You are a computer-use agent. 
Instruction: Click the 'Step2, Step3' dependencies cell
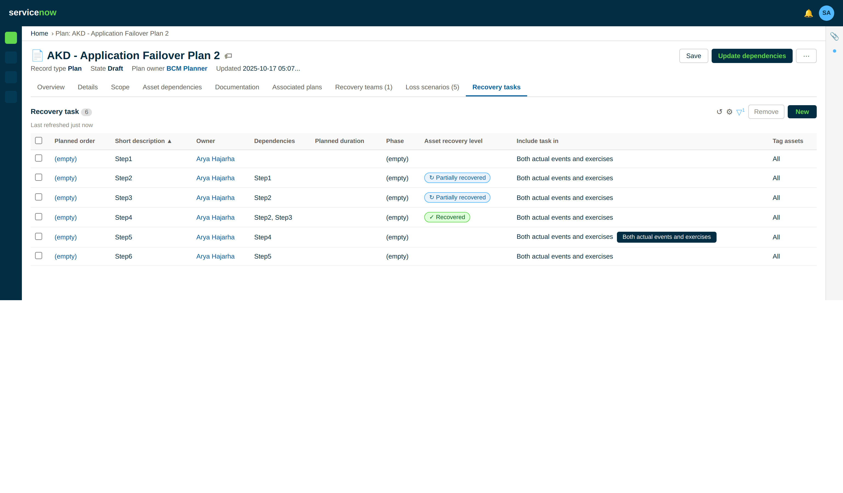pos(273,217)
